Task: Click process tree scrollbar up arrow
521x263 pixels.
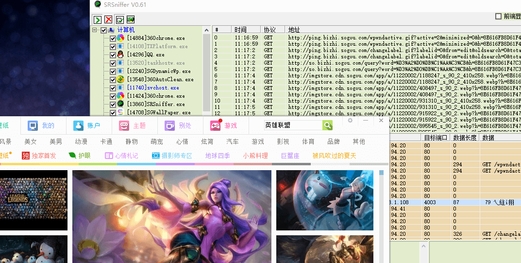Action: (x=207, y=30)
